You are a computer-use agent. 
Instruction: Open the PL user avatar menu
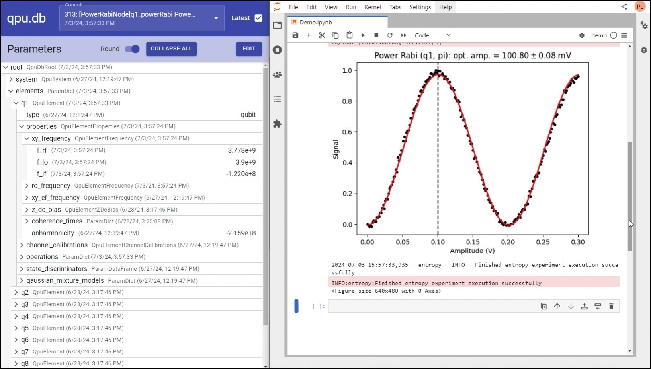pos(640,6)
